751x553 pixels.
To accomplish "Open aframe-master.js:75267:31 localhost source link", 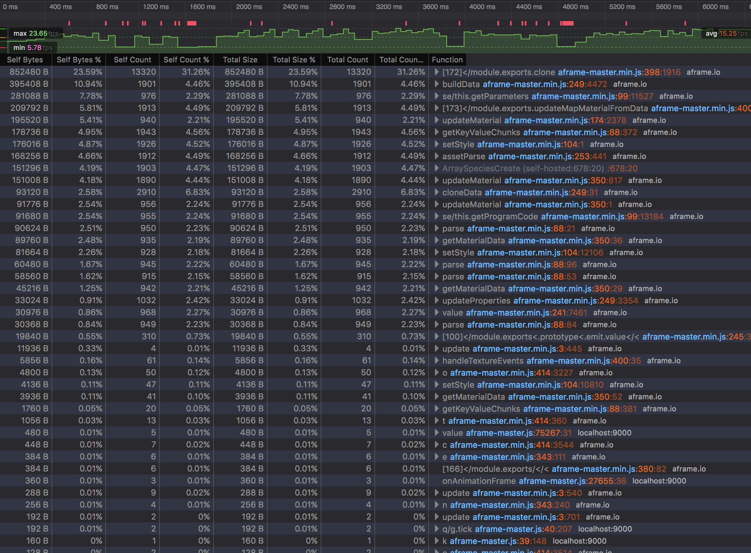I will tap(518, 433).
